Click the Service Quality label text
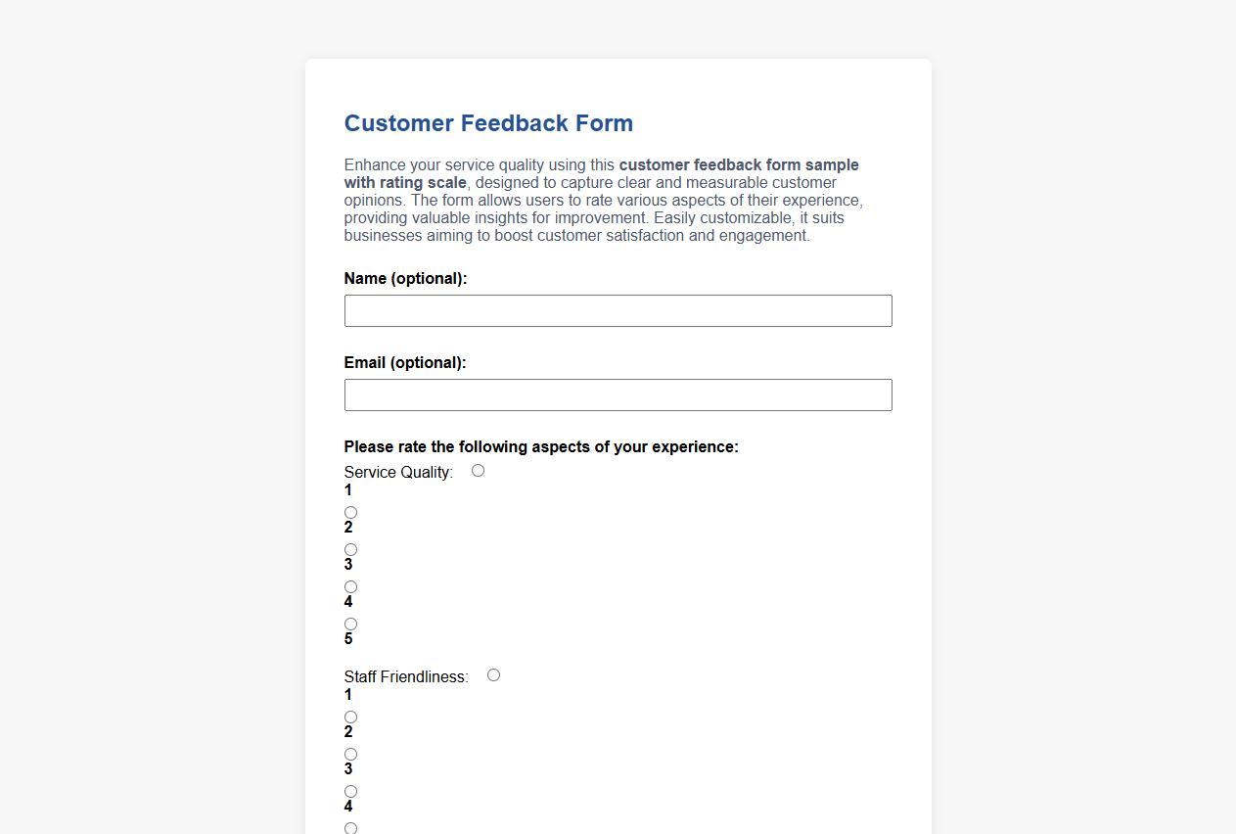 pyautogui.click(x=397, y=472)
